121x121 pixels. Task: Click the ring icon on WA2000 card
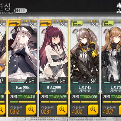[44, 31]
